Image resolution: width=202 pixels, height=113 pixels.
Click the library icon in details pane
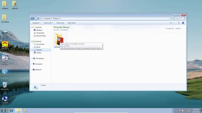[35, 87]
